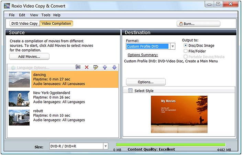243x155 pixels.
Task: Click the Language Options globe icon
Action: click(x=13, y=68)
